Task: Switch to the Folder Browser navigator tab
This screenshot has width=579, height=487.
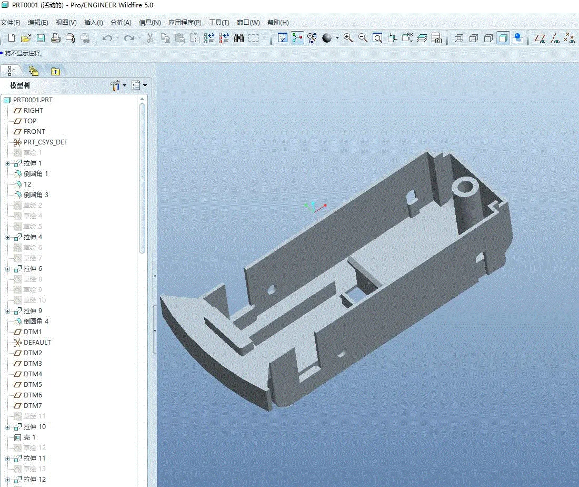Action: click(x=34, y=71)
